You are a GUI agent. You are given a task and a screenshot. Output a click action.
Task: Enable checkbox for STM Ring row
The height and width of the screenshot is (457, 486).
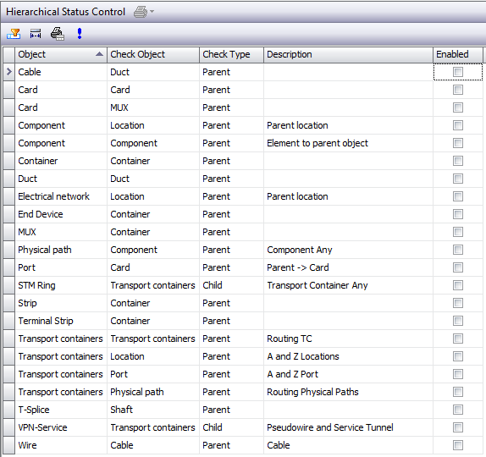click(x=458, y=285)
